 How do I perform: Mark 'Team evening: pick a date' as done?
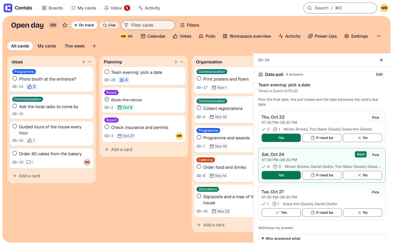[x=107, y=72]
